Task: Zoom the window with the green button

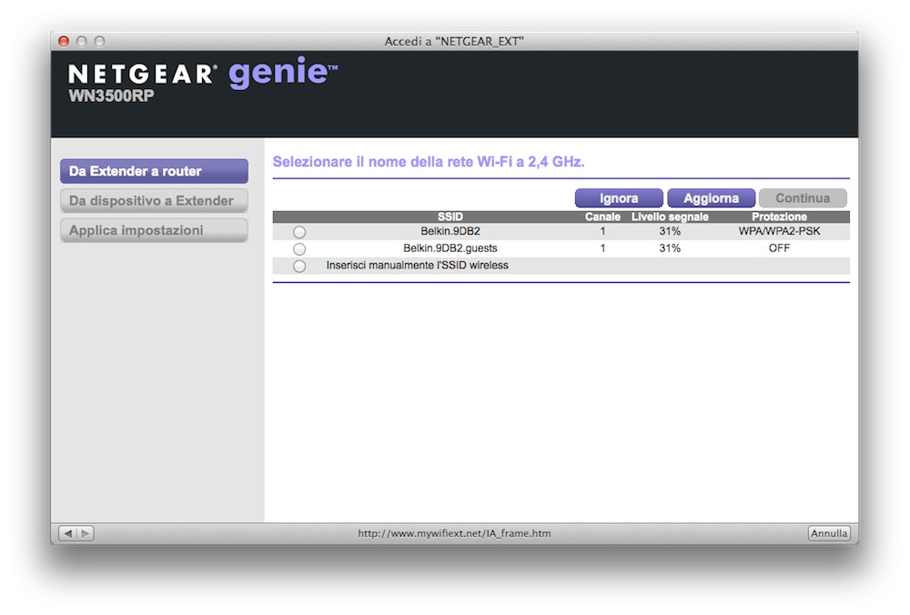Action: [99, 42]
